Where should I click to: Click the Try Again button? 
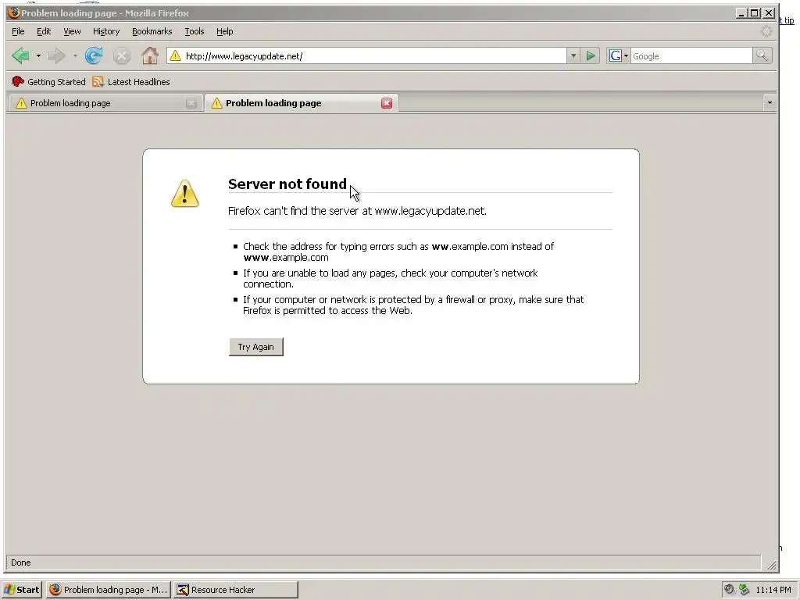pos(255,347)
